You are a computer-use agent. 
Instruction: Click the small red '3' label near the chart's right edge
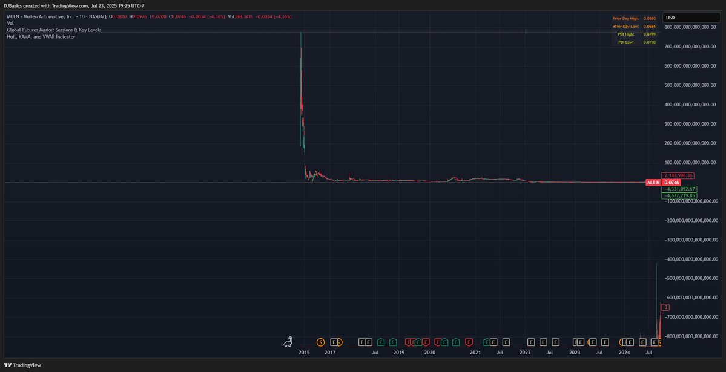(665, 307)
